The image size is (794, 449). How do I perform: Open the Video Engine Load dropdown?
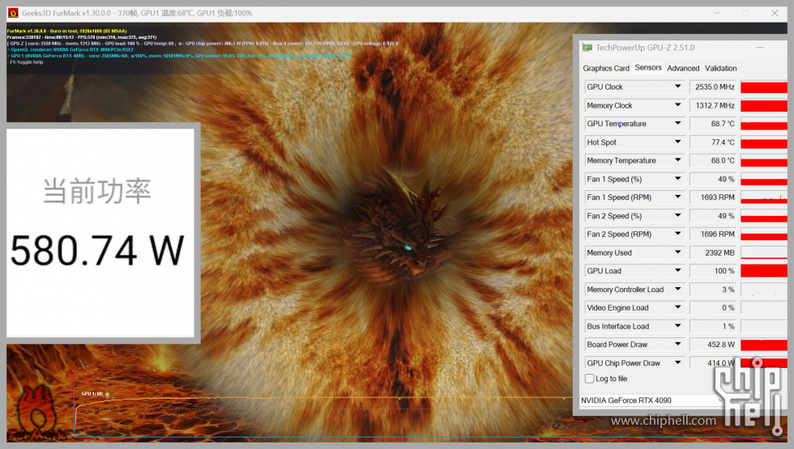tap(677, 307)
